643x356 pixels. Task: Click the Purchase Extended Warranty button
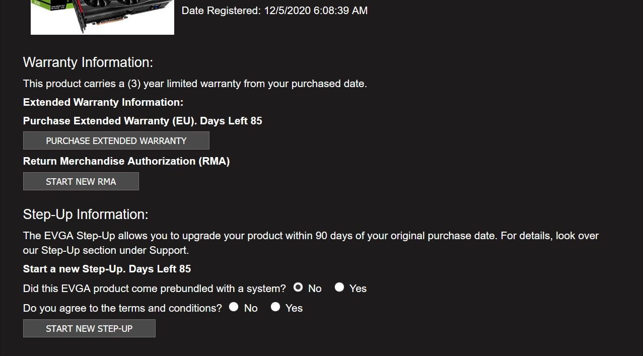[116, 141]
